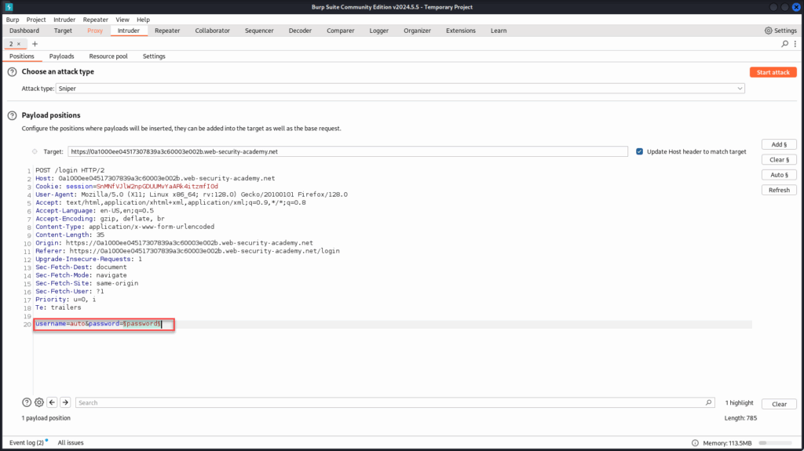Toggle Update Host header to match target

pyautogui.click(x=639, y=151)
